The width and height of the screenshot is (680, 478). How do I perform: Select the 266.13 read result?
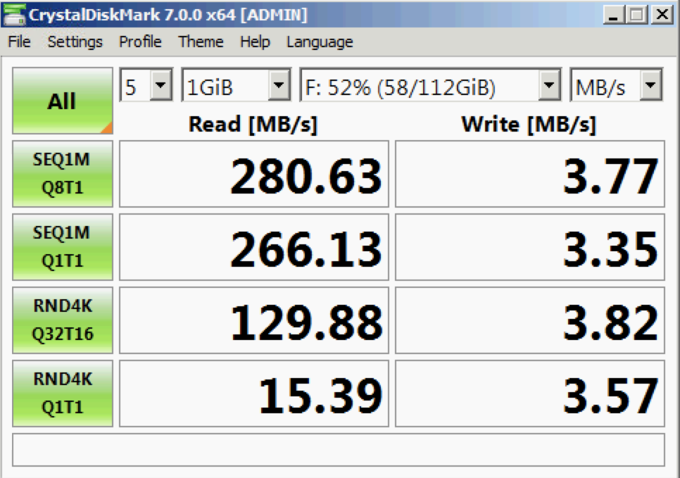coord(254,247)
